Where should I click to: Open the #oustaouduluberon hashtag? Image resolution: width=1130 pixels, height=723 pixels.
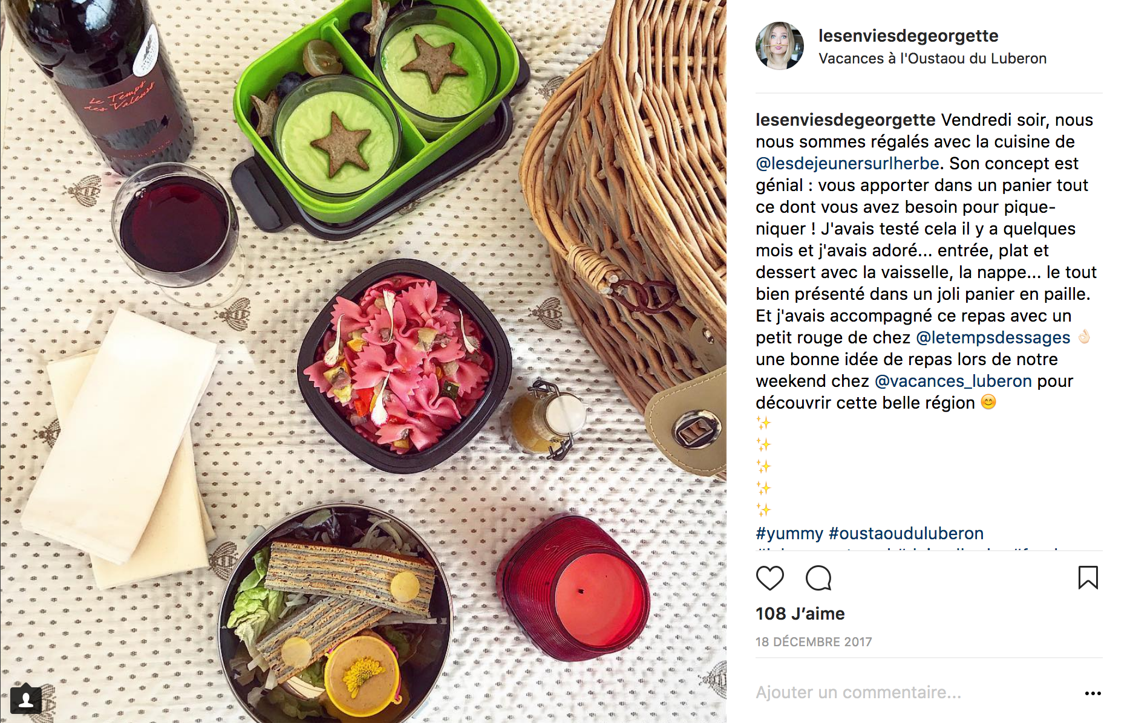point(906,533)
